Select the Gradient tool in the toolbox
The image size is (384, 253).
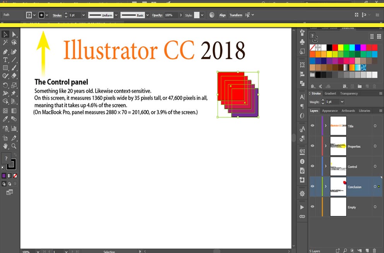14,111
